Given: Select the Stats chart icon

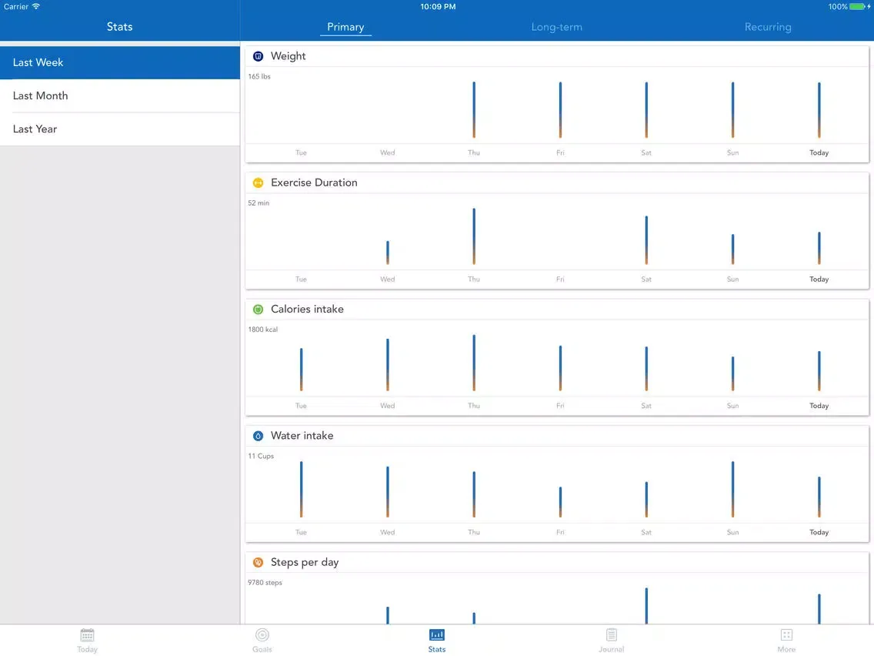Looking at the screenshot, I should [x=437, y=635].
